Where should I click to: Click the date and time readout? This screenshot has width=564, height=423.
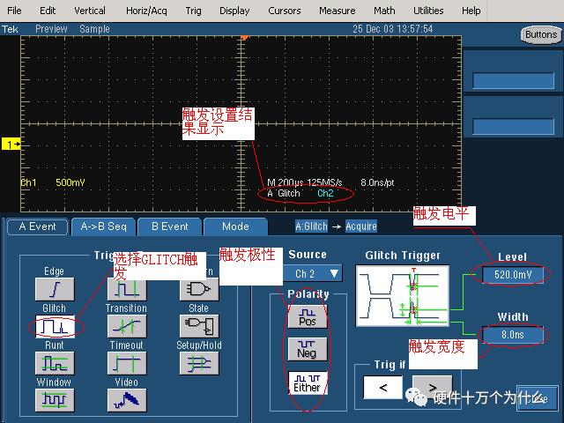point(393,29)
